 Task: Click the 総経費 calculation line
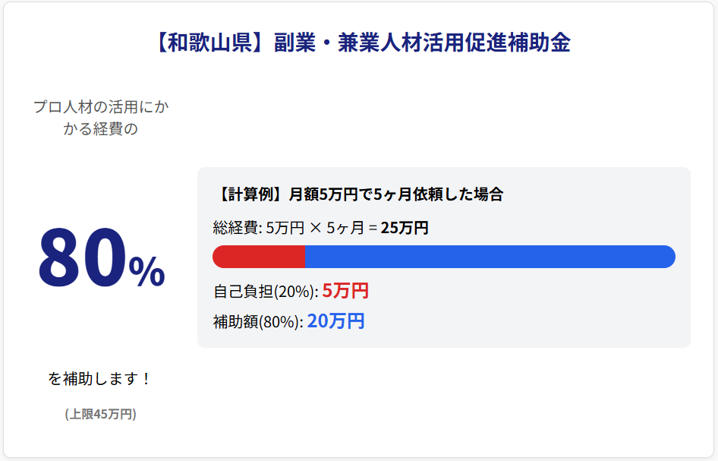321,228
